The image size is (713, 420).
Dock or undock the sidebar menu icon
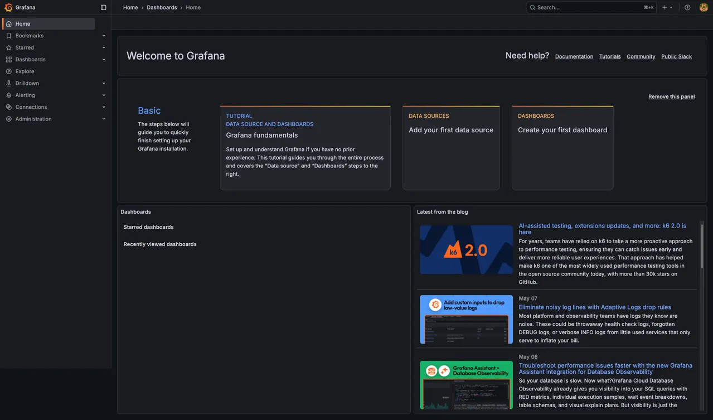click(x=103, y=7)
